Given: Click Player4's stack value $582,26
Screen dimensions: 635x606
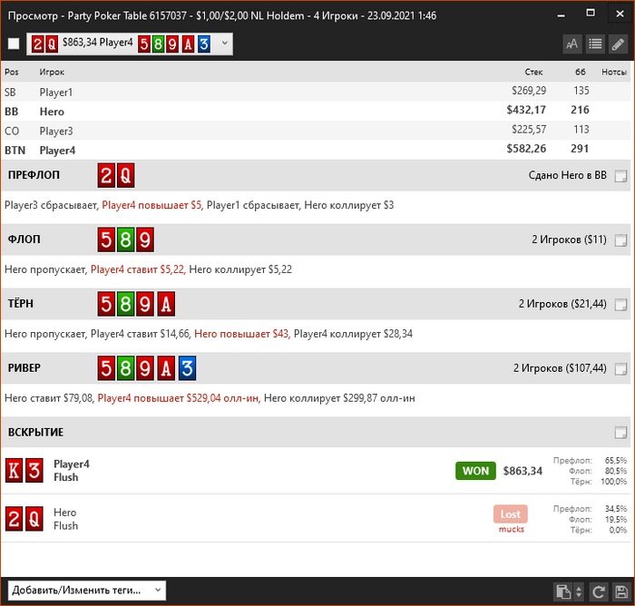Looking at the screenshot, I should [526, 149].
